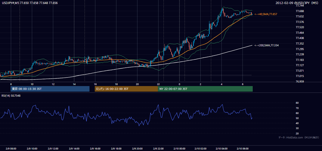Click the bottom time label 2/9 20:00
Viewport: 322px width, 151px height.
[x=137, y=148]
